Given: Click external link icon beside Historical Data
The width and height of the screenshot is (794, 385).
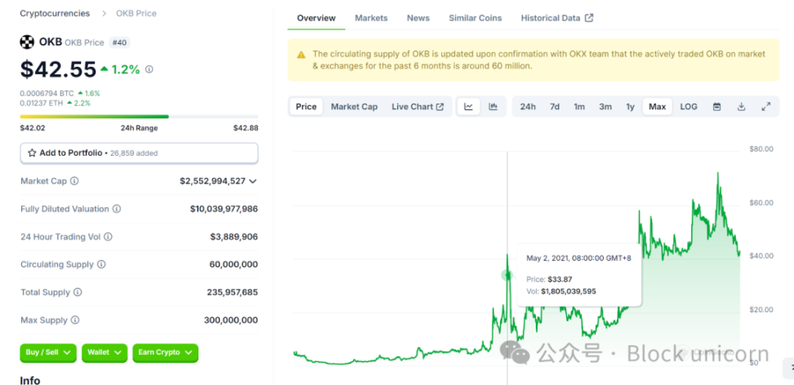Looking at the screenshot, I should tap(589, 18).
